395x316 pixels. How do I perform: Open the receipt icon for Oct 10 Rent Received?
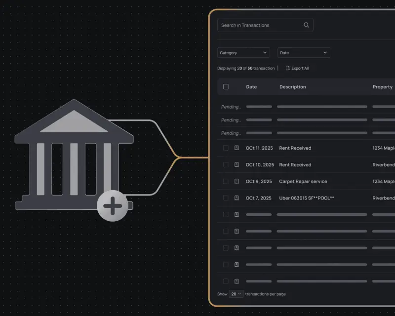236,164
